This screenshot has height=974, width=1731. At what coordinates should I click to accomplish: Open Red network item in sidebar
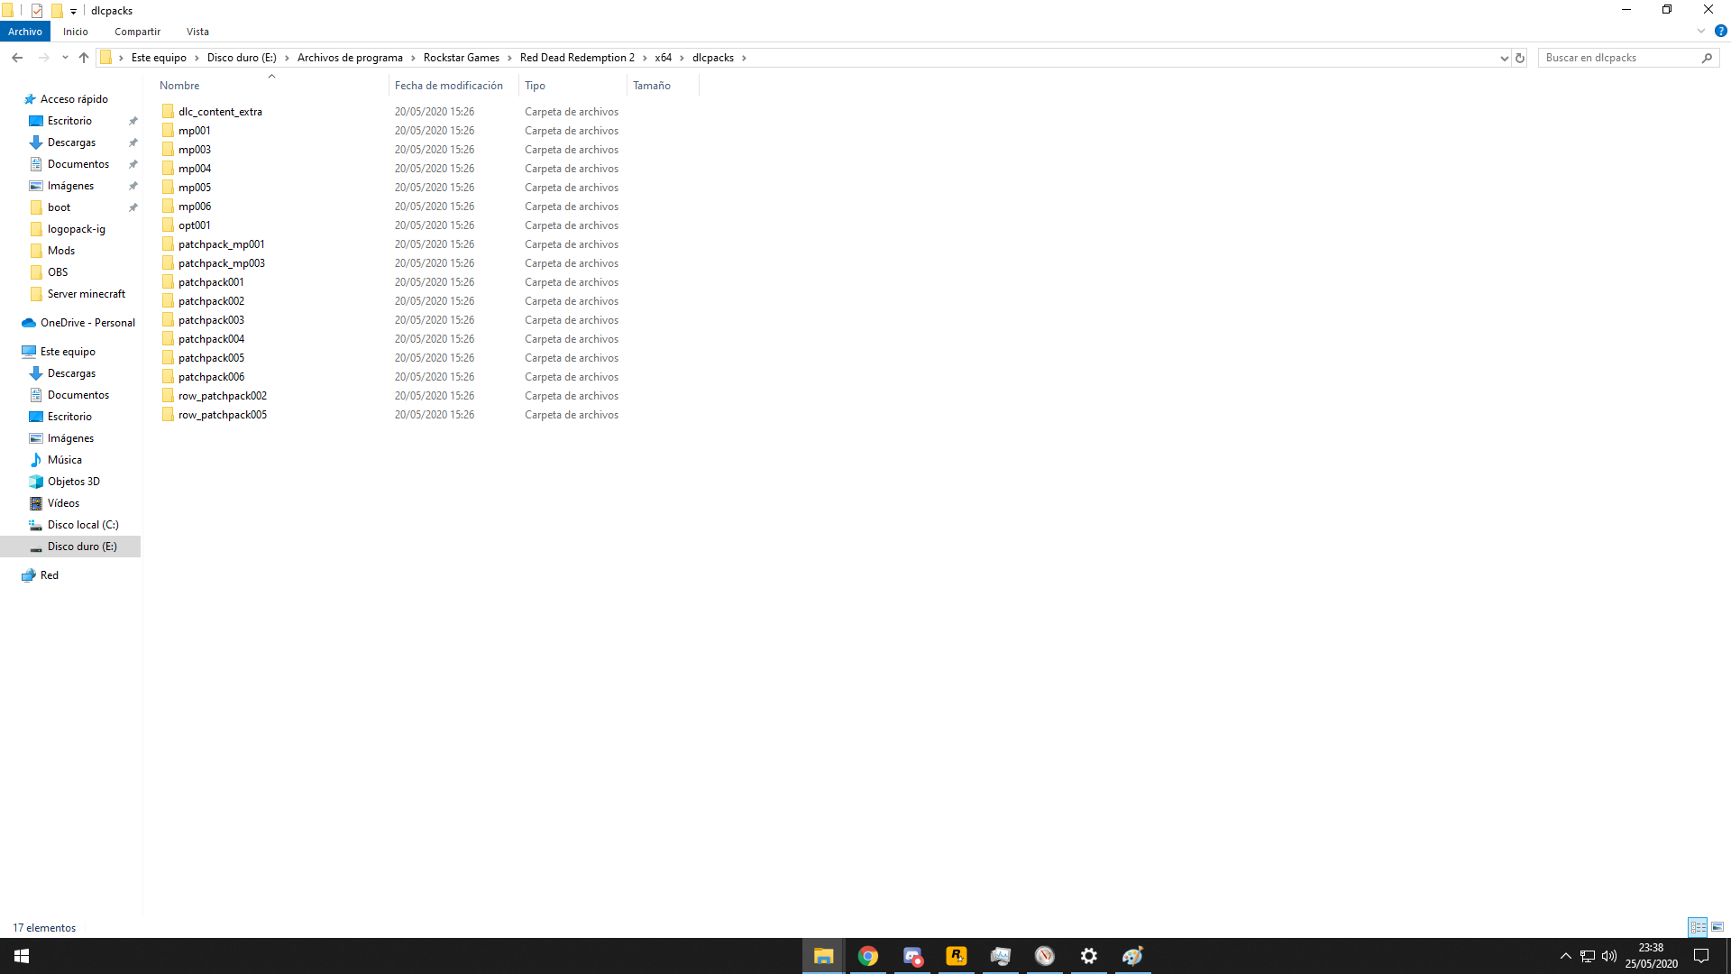(50, 575)
